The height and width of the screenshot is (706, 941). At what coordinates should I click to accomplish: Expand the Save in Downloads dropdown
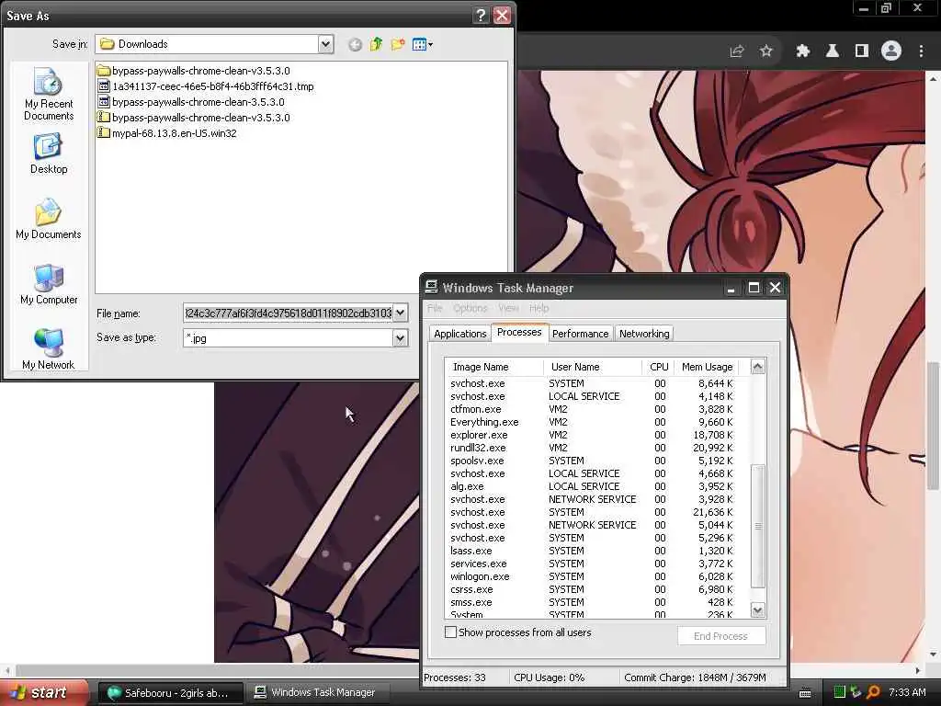point(325,44)
